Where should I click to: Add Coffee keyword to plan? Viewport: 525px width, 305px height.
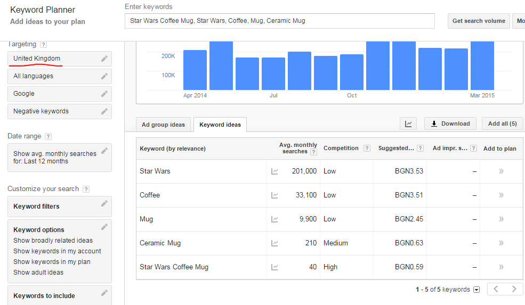pos(501,195)
